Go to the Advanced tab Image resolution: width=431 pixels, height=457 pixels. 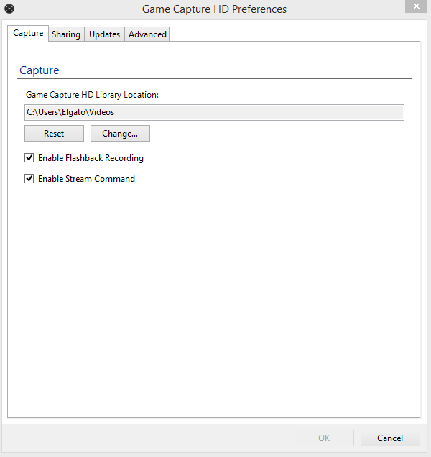click(147, 34)
